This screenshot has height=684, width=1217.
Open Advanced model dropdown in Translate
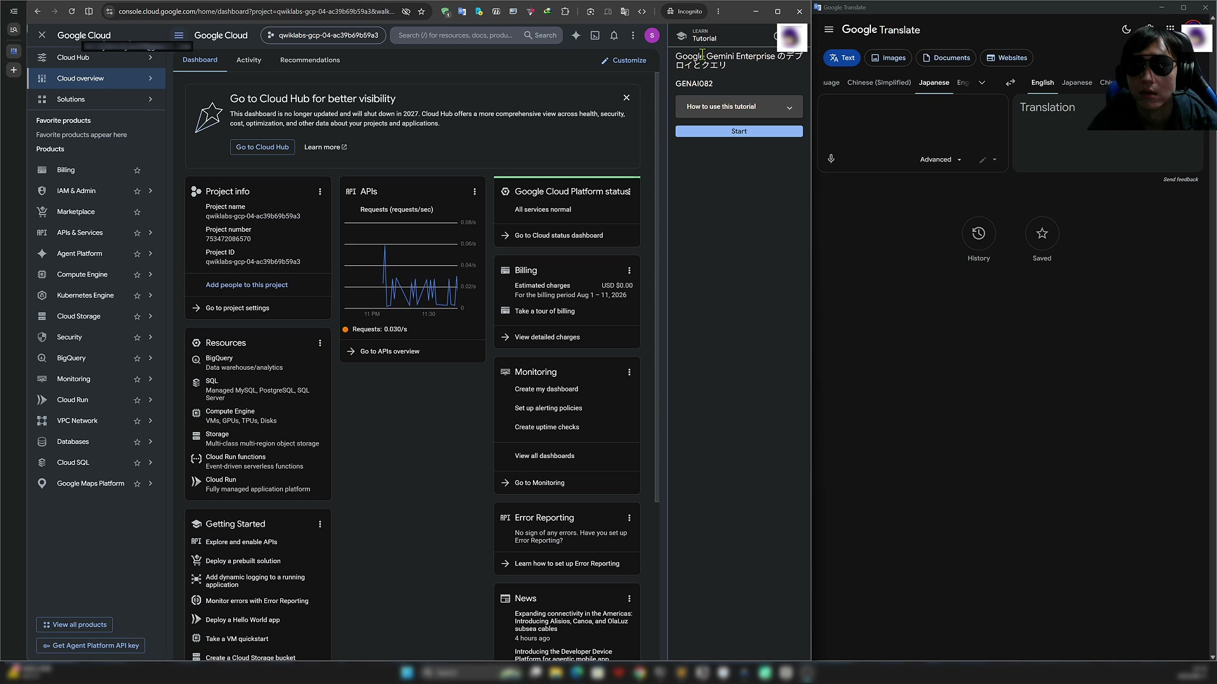click(940, 160)
